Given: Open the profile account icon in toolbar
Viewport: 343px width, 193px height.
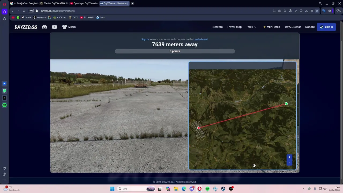Looking at the screenshot, I should 317,11.
